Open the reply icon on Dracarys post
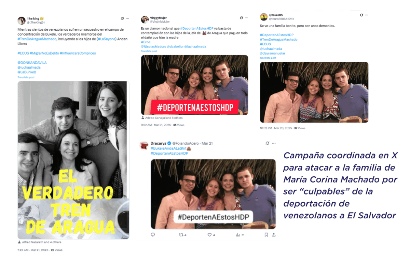This screenshot has height=261, width=410. pos(153,235)
